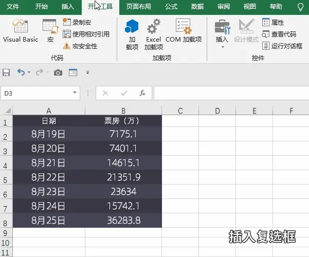
Task: Select column B header
Action: pyautogui.click(x=123, y=111)
